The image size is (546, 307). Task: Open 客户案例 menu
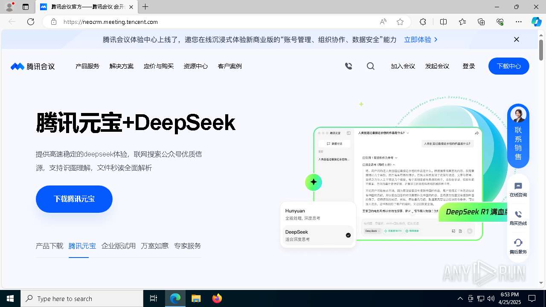[230, 66]
